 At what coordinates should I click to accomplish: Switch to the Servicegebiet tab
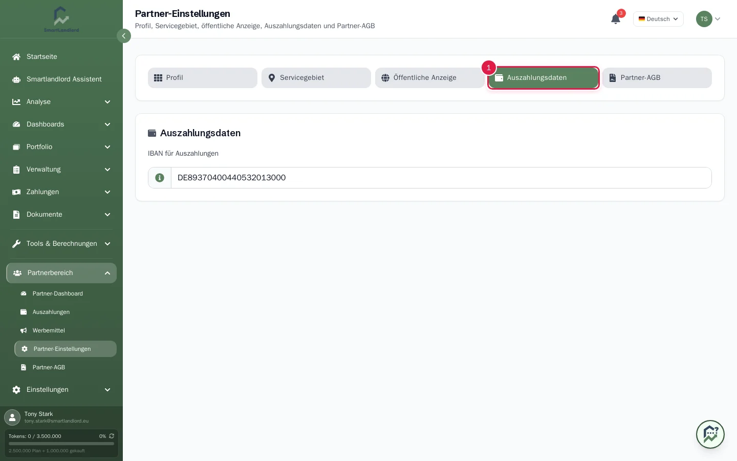(316, 78)
